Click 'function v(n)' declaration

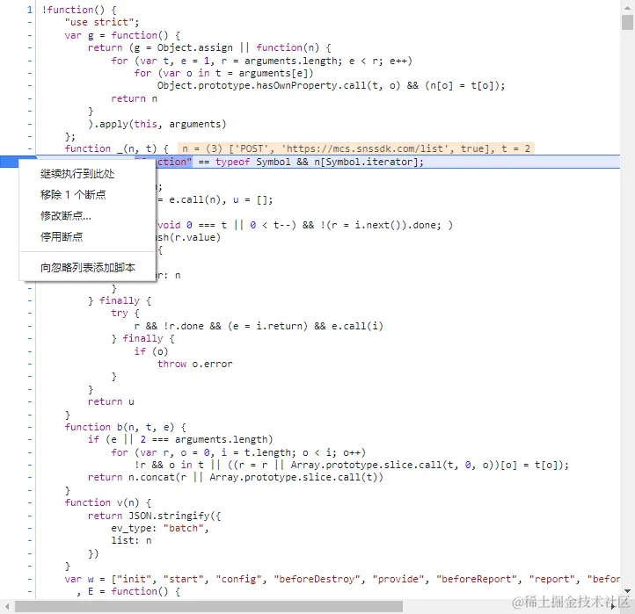click(102, 502)
